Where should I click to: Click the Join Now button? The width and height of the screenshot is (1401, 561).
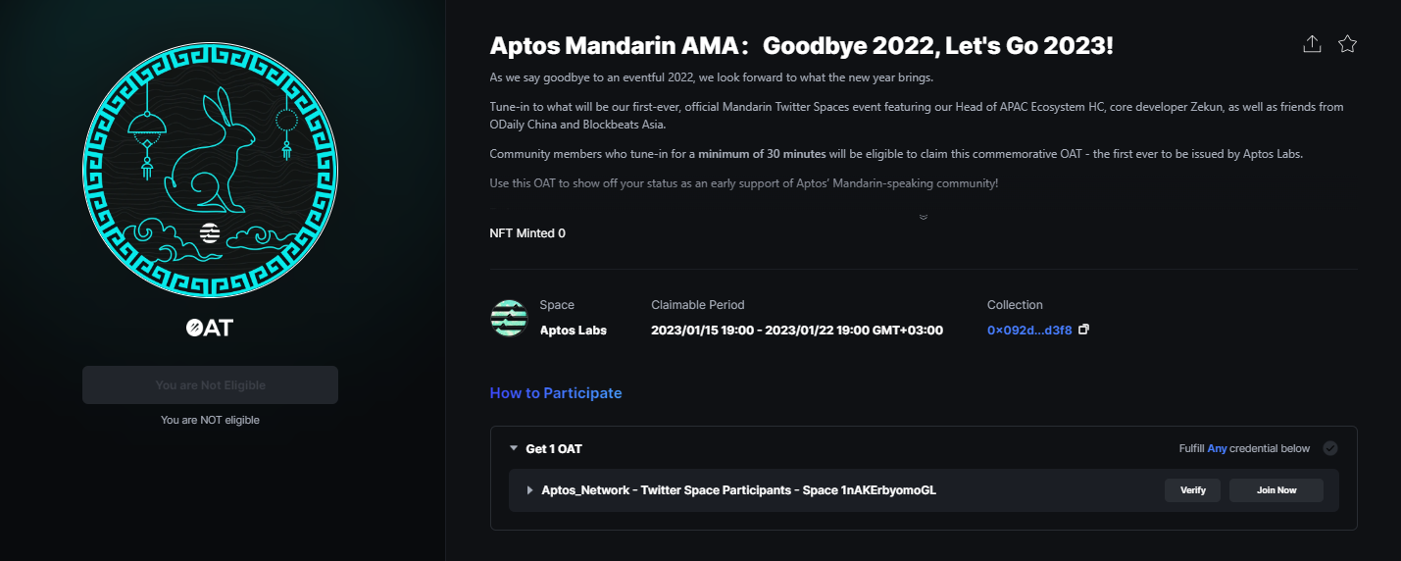[x=1276, y=490]
